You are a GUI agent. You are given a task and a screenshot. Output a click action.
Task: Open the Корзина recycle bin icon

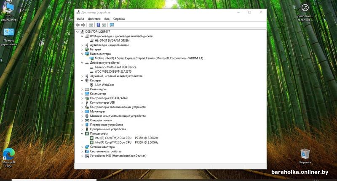pyautogui.click(x=305, y=156)
